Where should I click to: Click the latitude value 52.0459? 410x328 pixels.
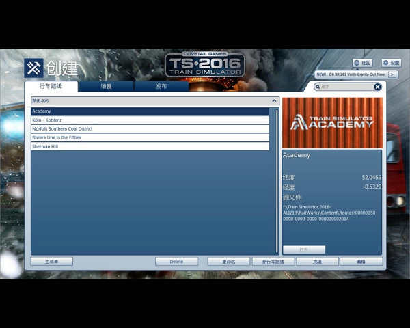click(371, 178)
